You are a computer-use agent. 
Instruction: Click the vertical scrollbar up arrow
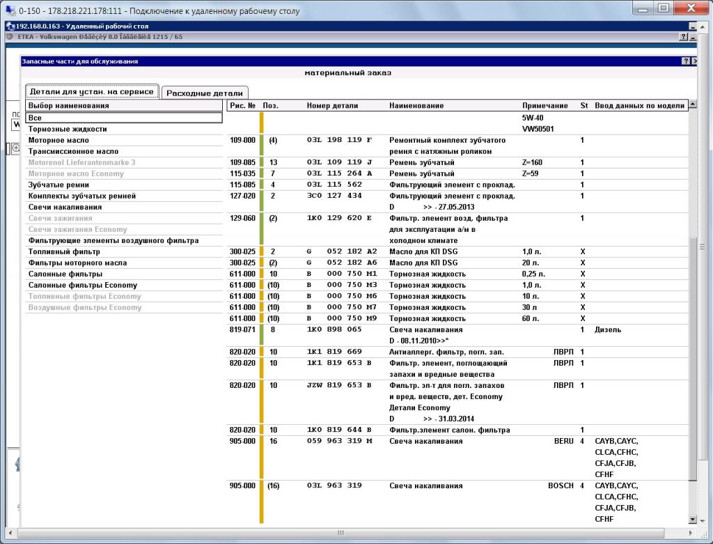click(693, 104)
